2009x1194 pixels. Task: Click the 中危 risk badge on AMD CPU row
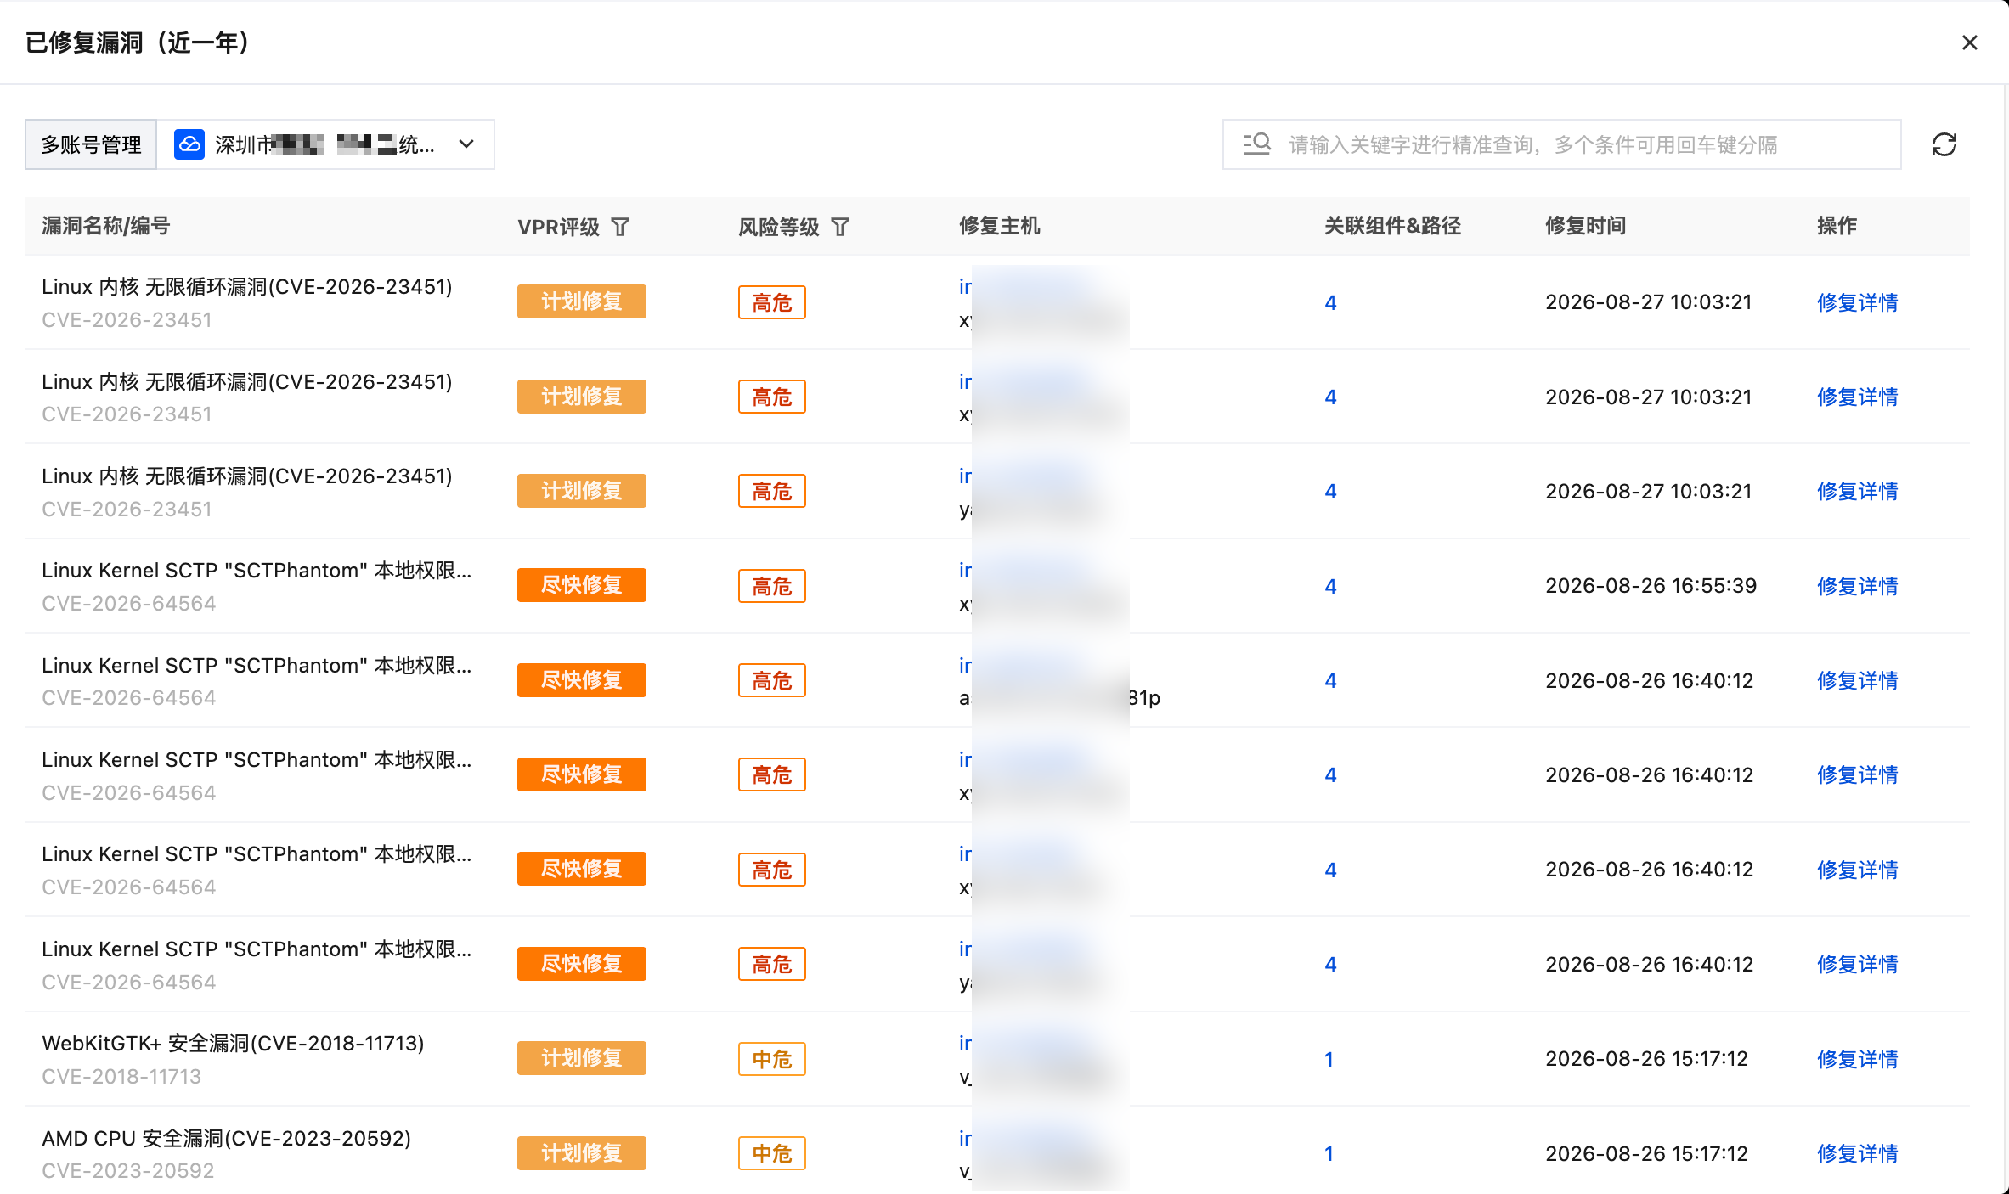pos(772,1153)
